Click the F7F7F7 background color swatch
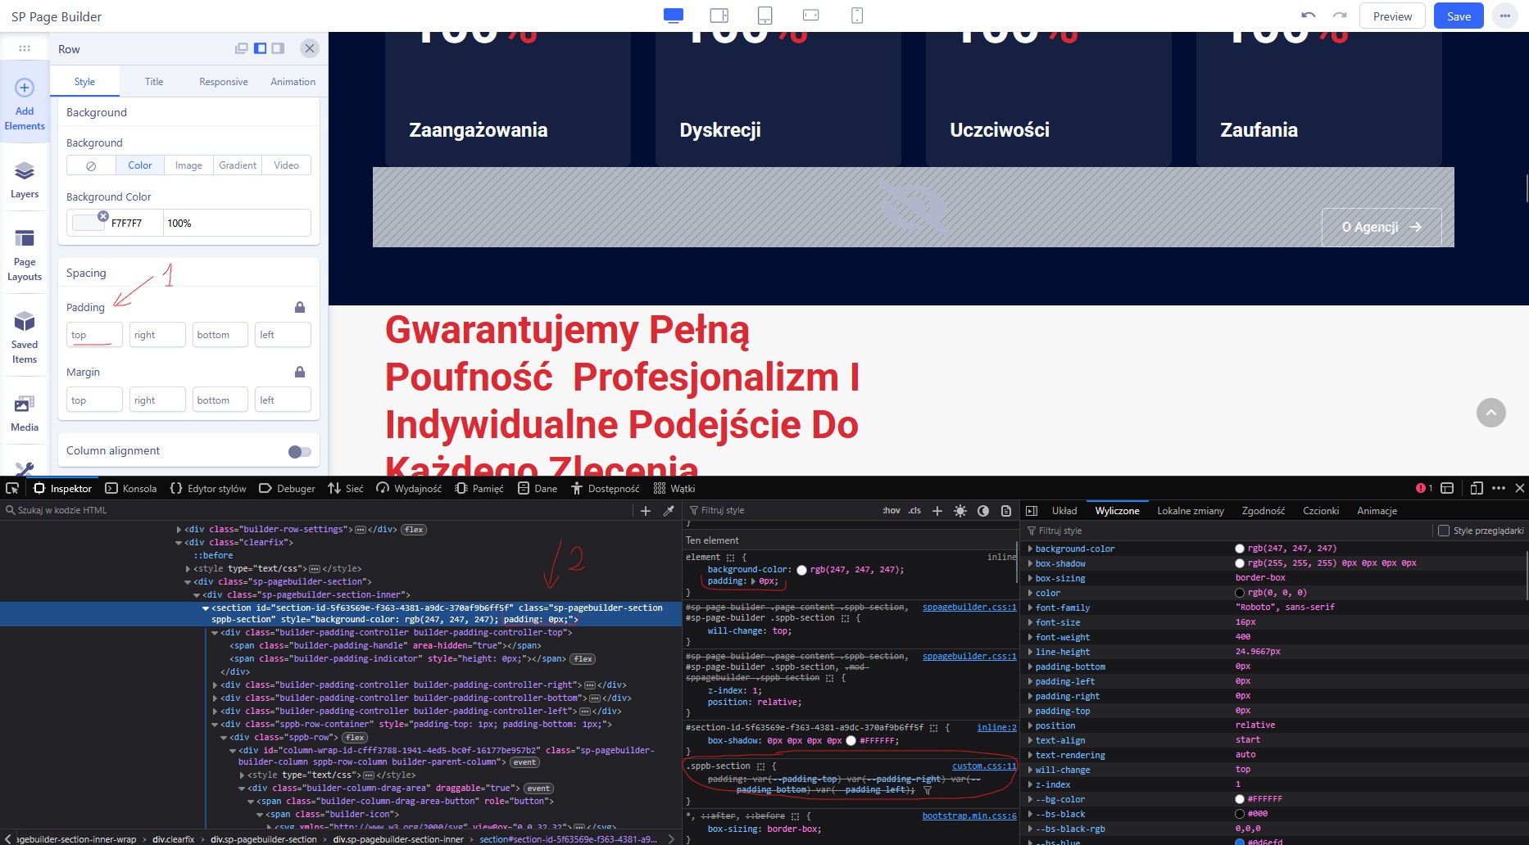1529x845 pixels. click(87, 223)
